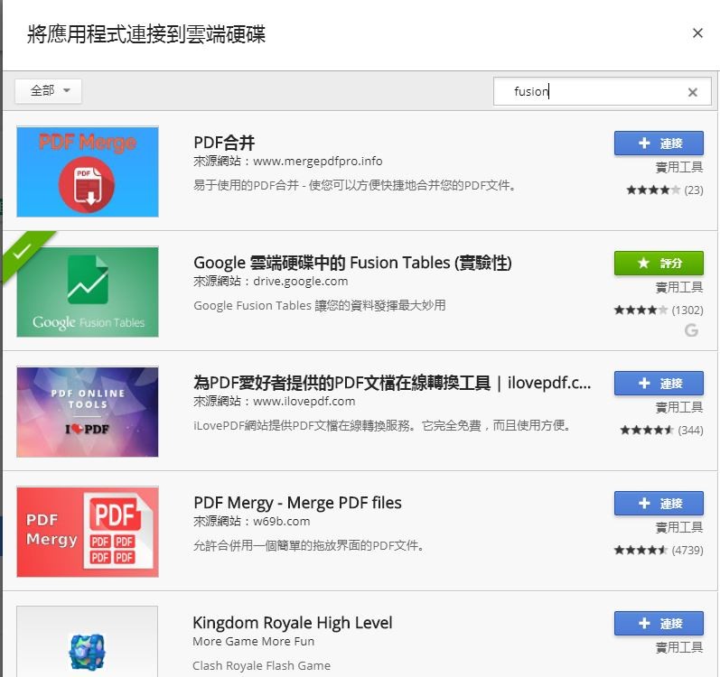Screen dimensions: 720x677
Task: Click the installed checkmark ribbon on Fusion Tables
Action: tap(23, 251)
